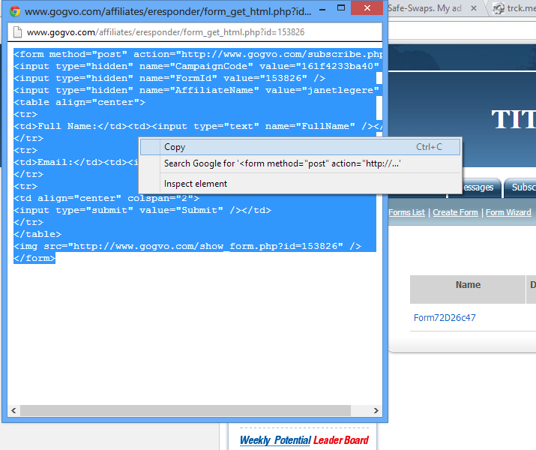Select Copy from the context menu

[175, 147]
